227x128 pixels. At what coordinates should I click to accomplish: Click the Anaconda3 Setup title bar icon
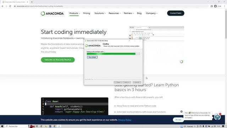(x=85, y=41)
